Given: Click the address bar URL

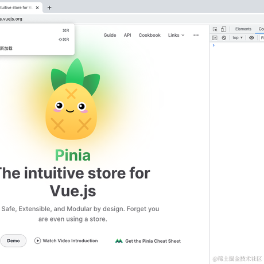Looking at the screenshot, I should 11,19.
